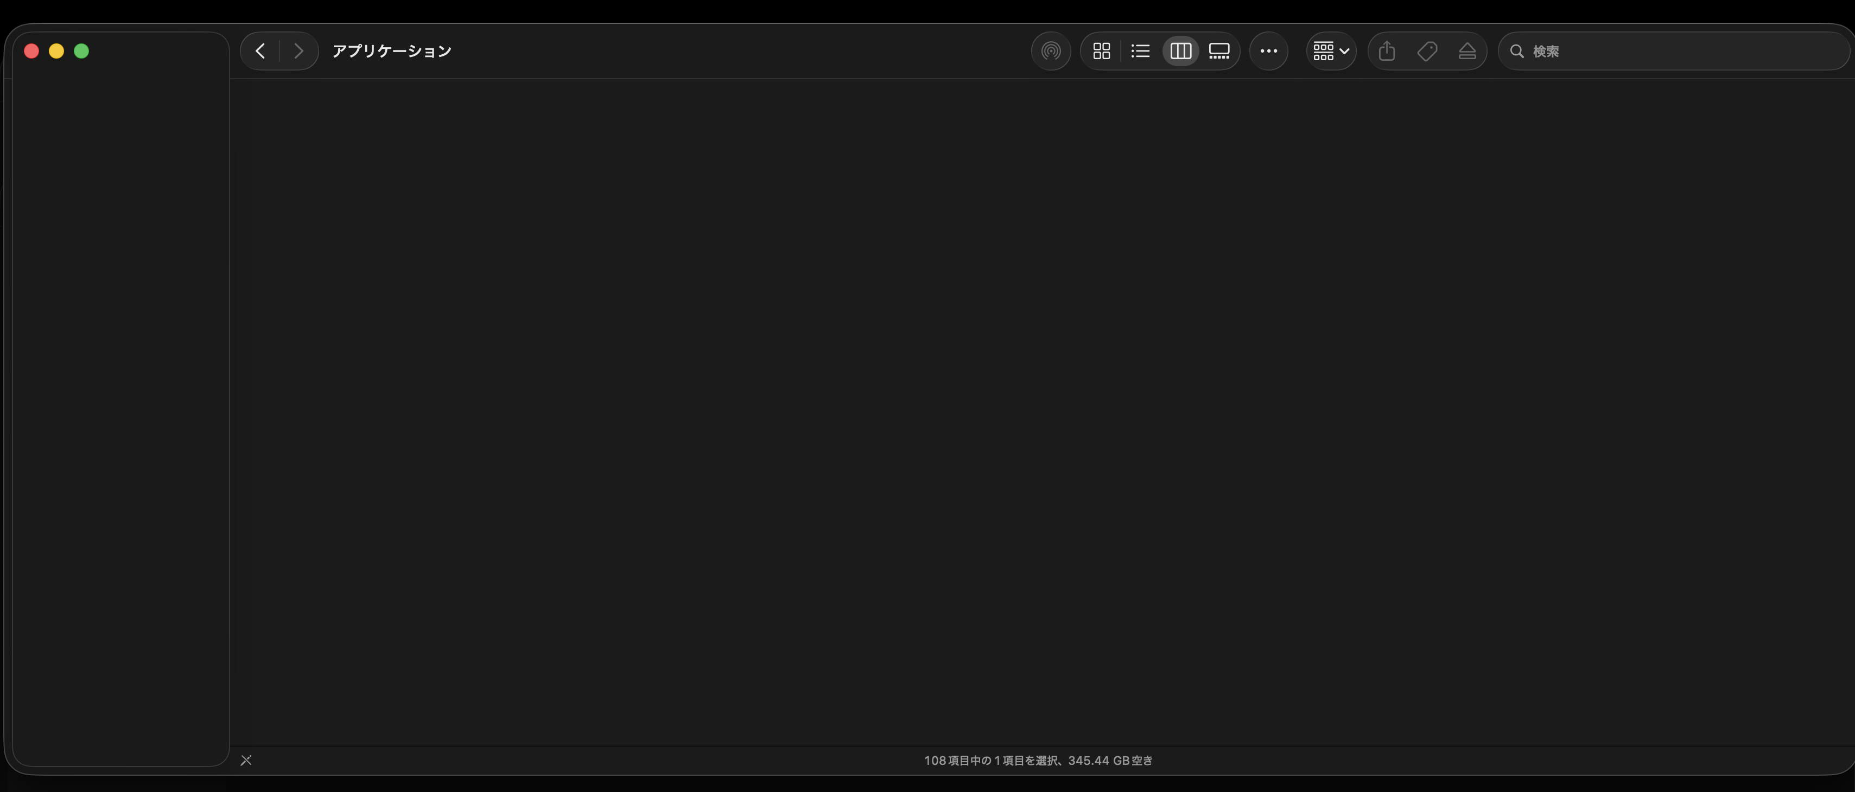Go back with the left chevron
The image size is (1855, 792).
[261, 51]
